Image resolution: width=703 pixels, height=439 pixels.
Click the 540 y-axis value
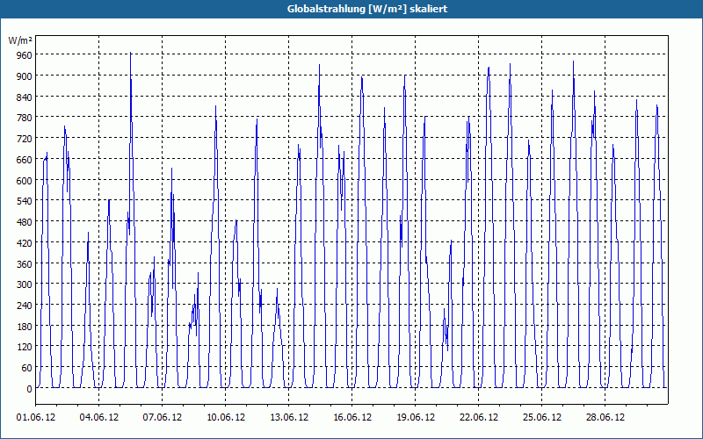(25, 202)
